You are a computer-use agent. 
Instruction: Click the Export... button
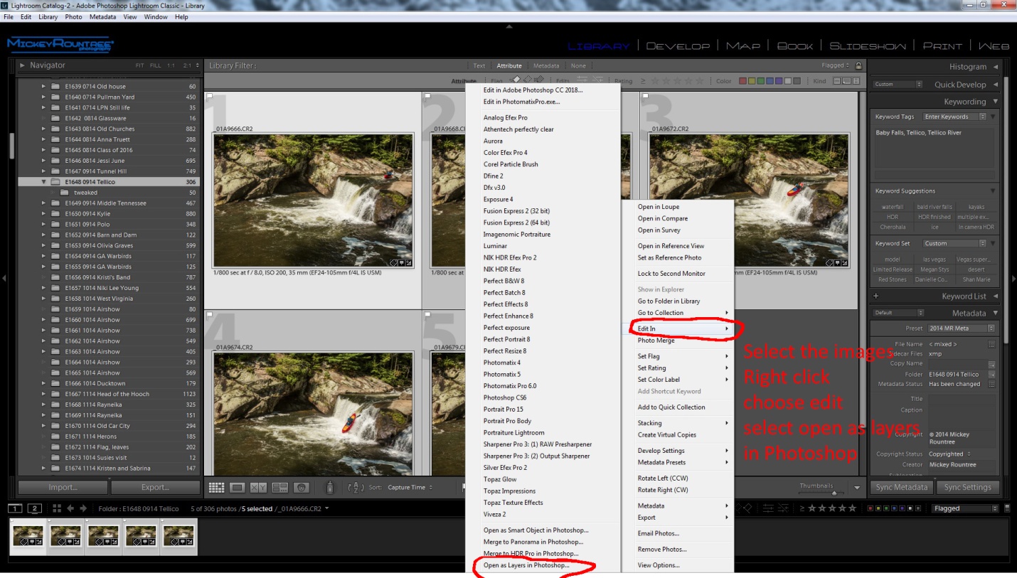[x=155, y=488]
